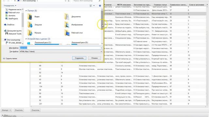Go up one folder level arrow

click(x=15, y=1)
